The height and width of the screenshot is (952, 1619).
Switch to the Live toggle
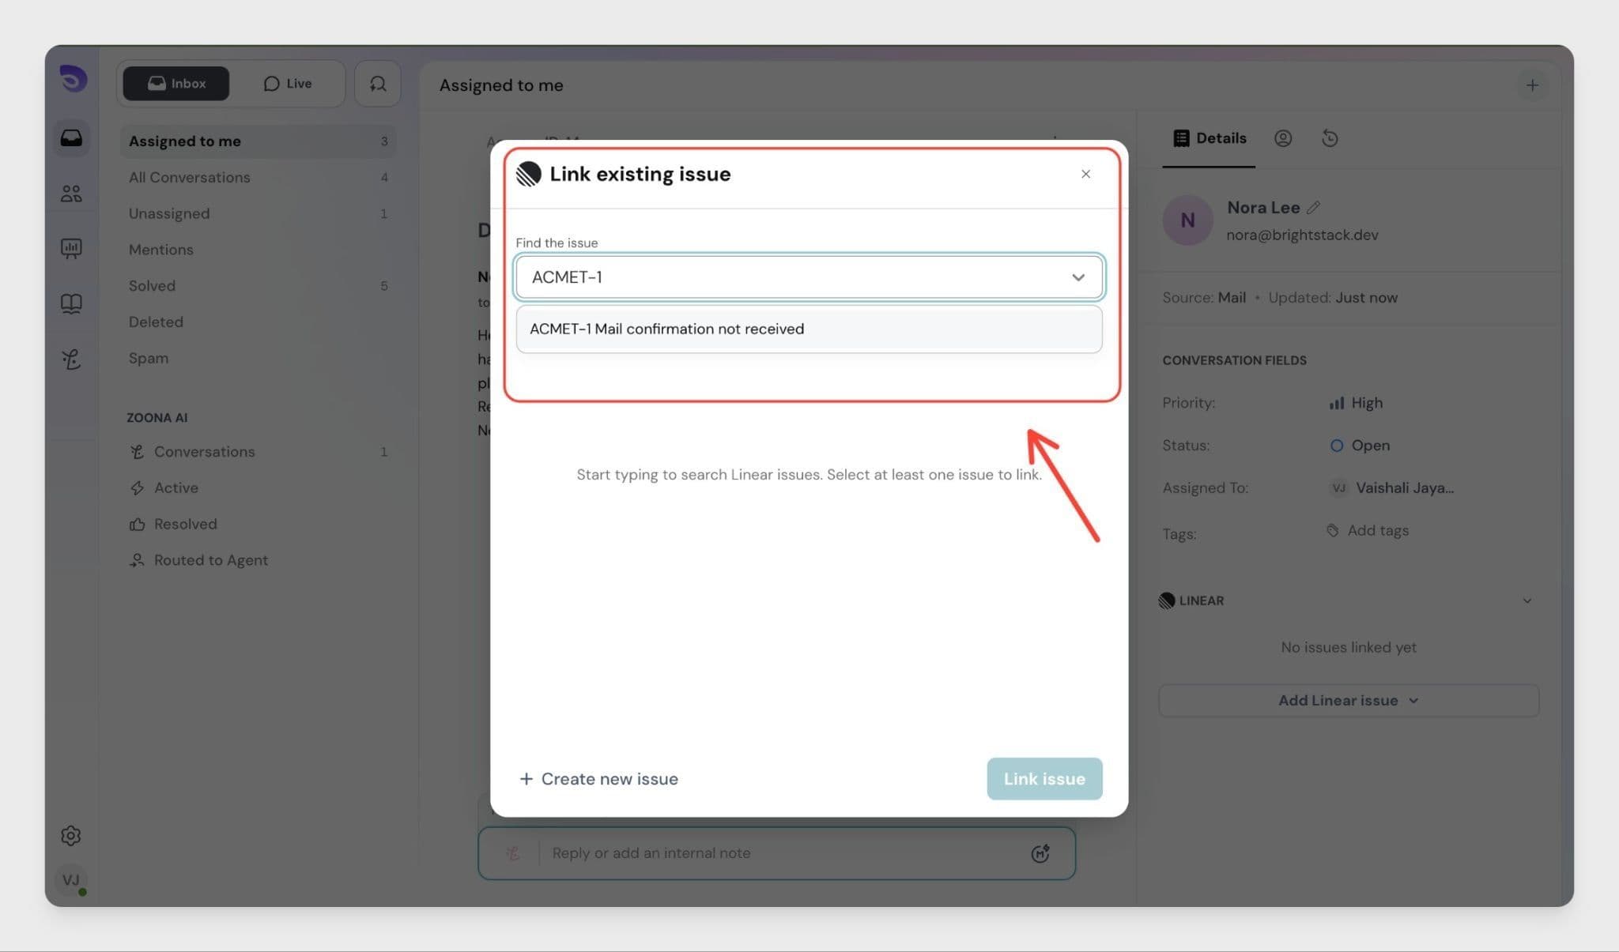(288, 84)
